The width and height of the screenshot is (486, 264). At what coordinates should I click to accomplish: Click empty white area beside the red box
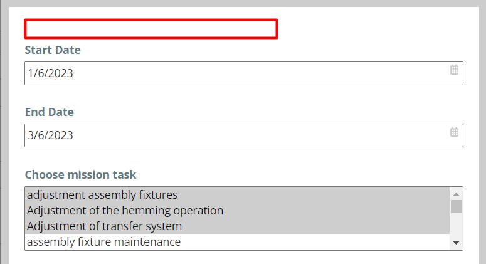point(372,29)
